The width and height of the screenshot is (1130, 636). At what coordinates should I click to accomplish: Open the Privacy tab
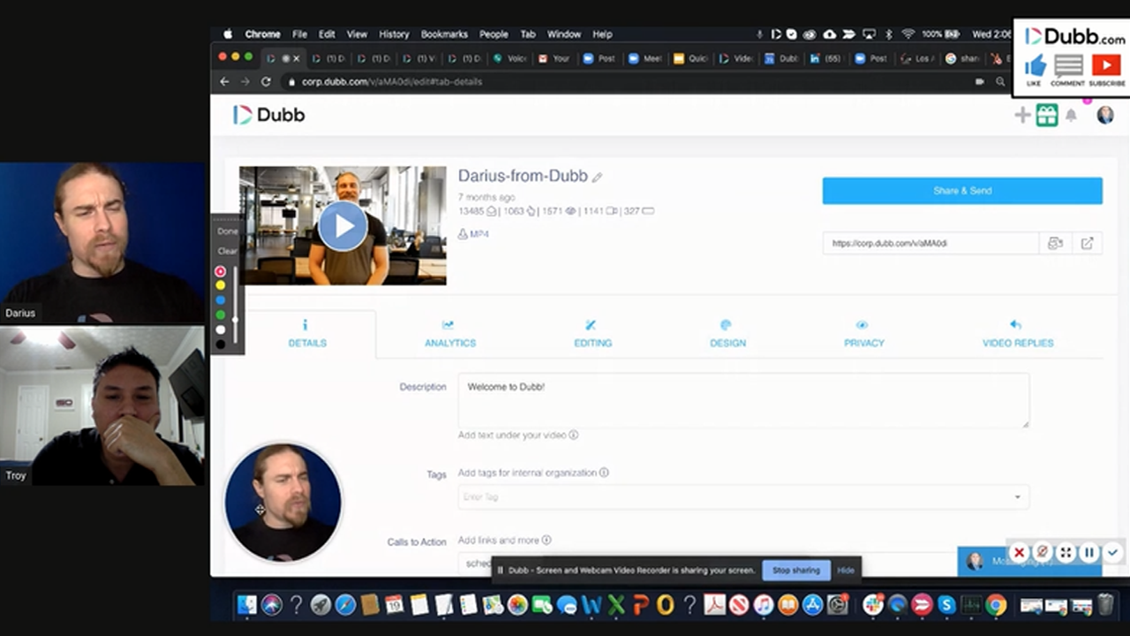(863, 334)
